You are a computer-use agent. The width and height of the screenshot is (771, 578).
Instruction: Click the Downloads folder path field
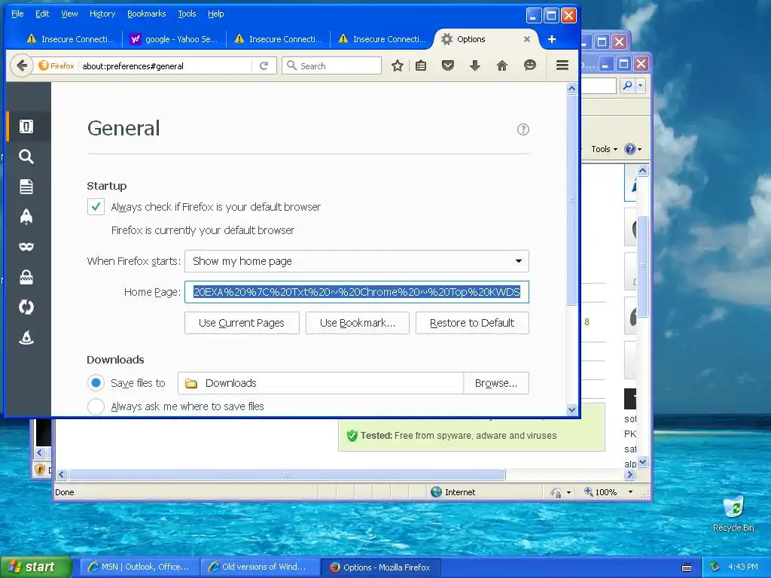pyautogui.click(x=321, y=383)
